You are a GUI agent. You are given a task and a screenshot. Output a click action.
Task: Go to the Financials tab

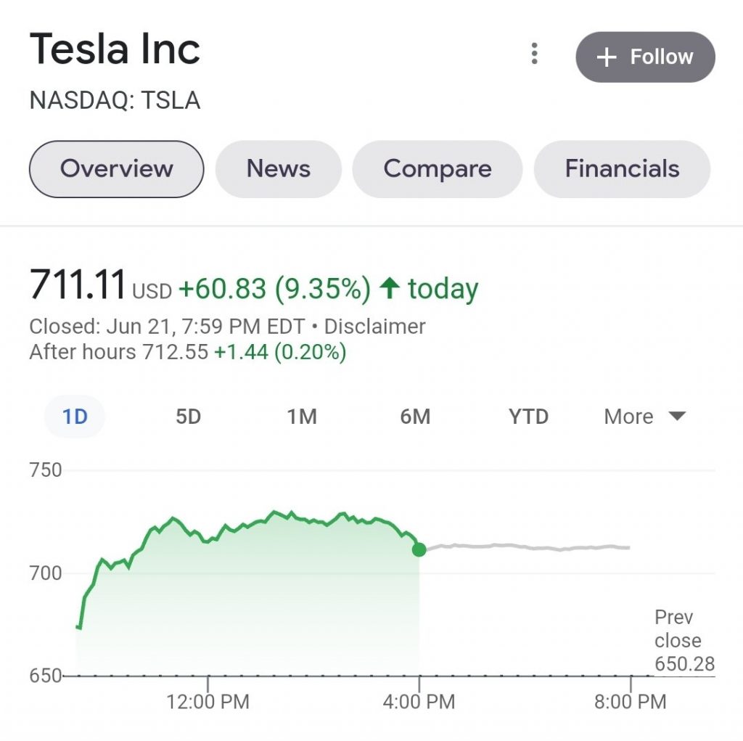(622, 169)
